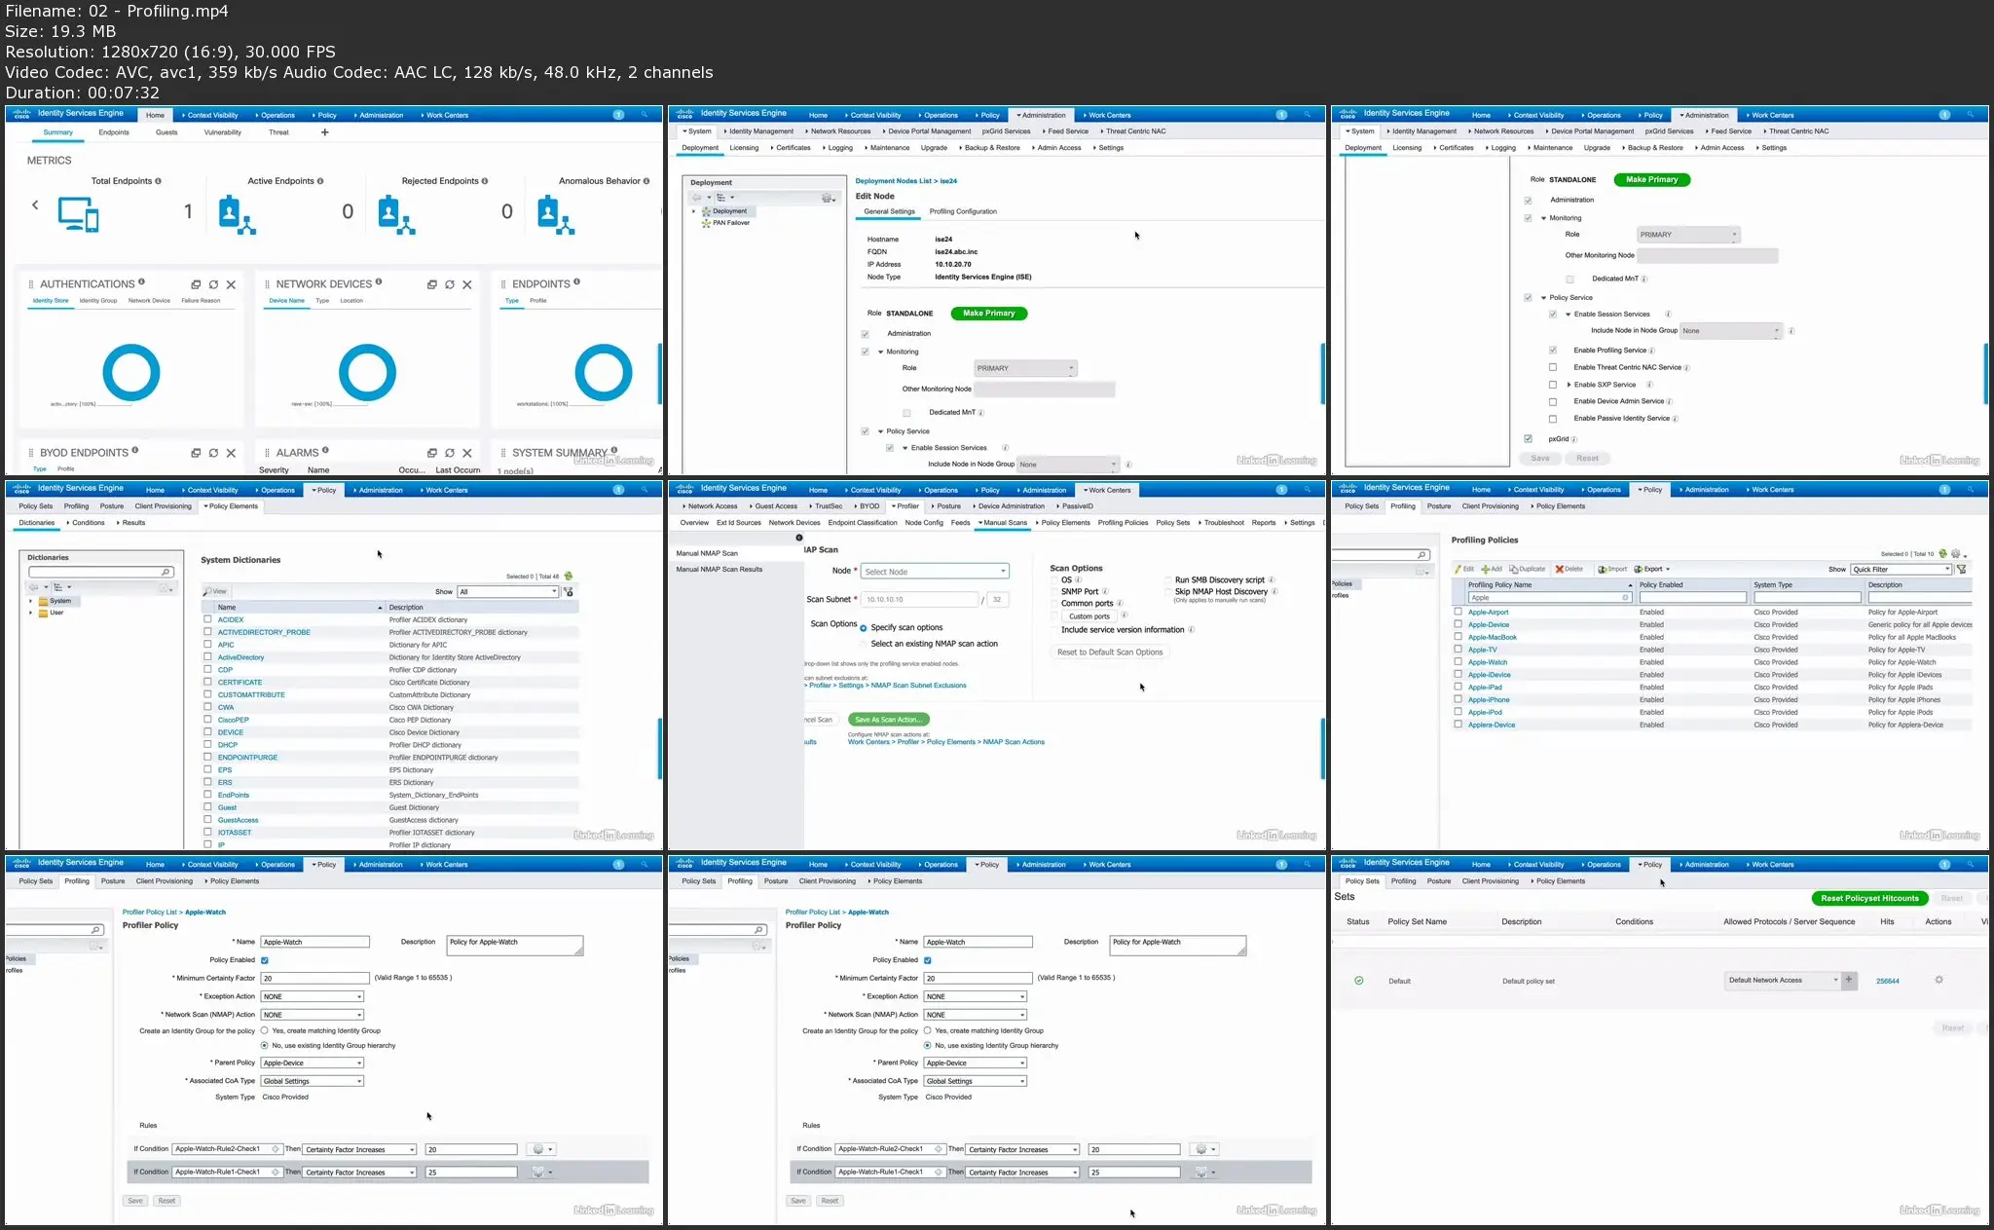Refresh the NETWORK DEVICES dashlet
Viewport: 1994px width, 1230px height.
(x=450, y=284)
